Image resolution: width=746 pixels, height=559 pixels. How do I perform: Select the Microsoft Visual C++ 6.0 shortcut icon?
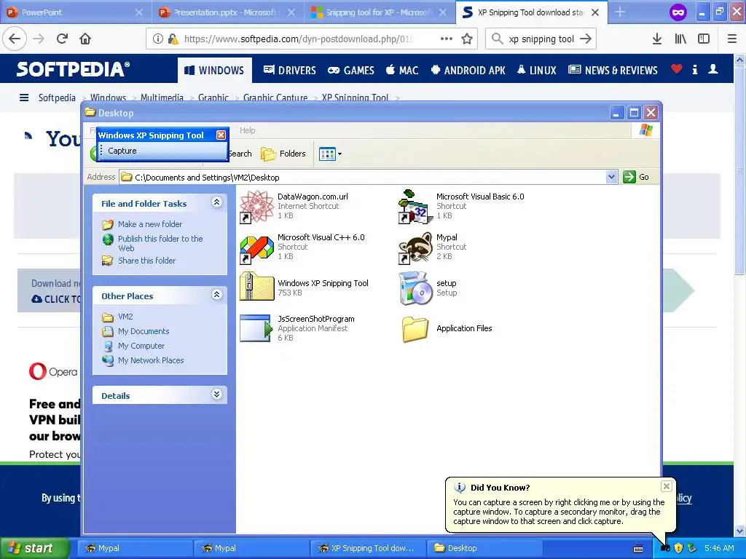click(x=256, y=250)
